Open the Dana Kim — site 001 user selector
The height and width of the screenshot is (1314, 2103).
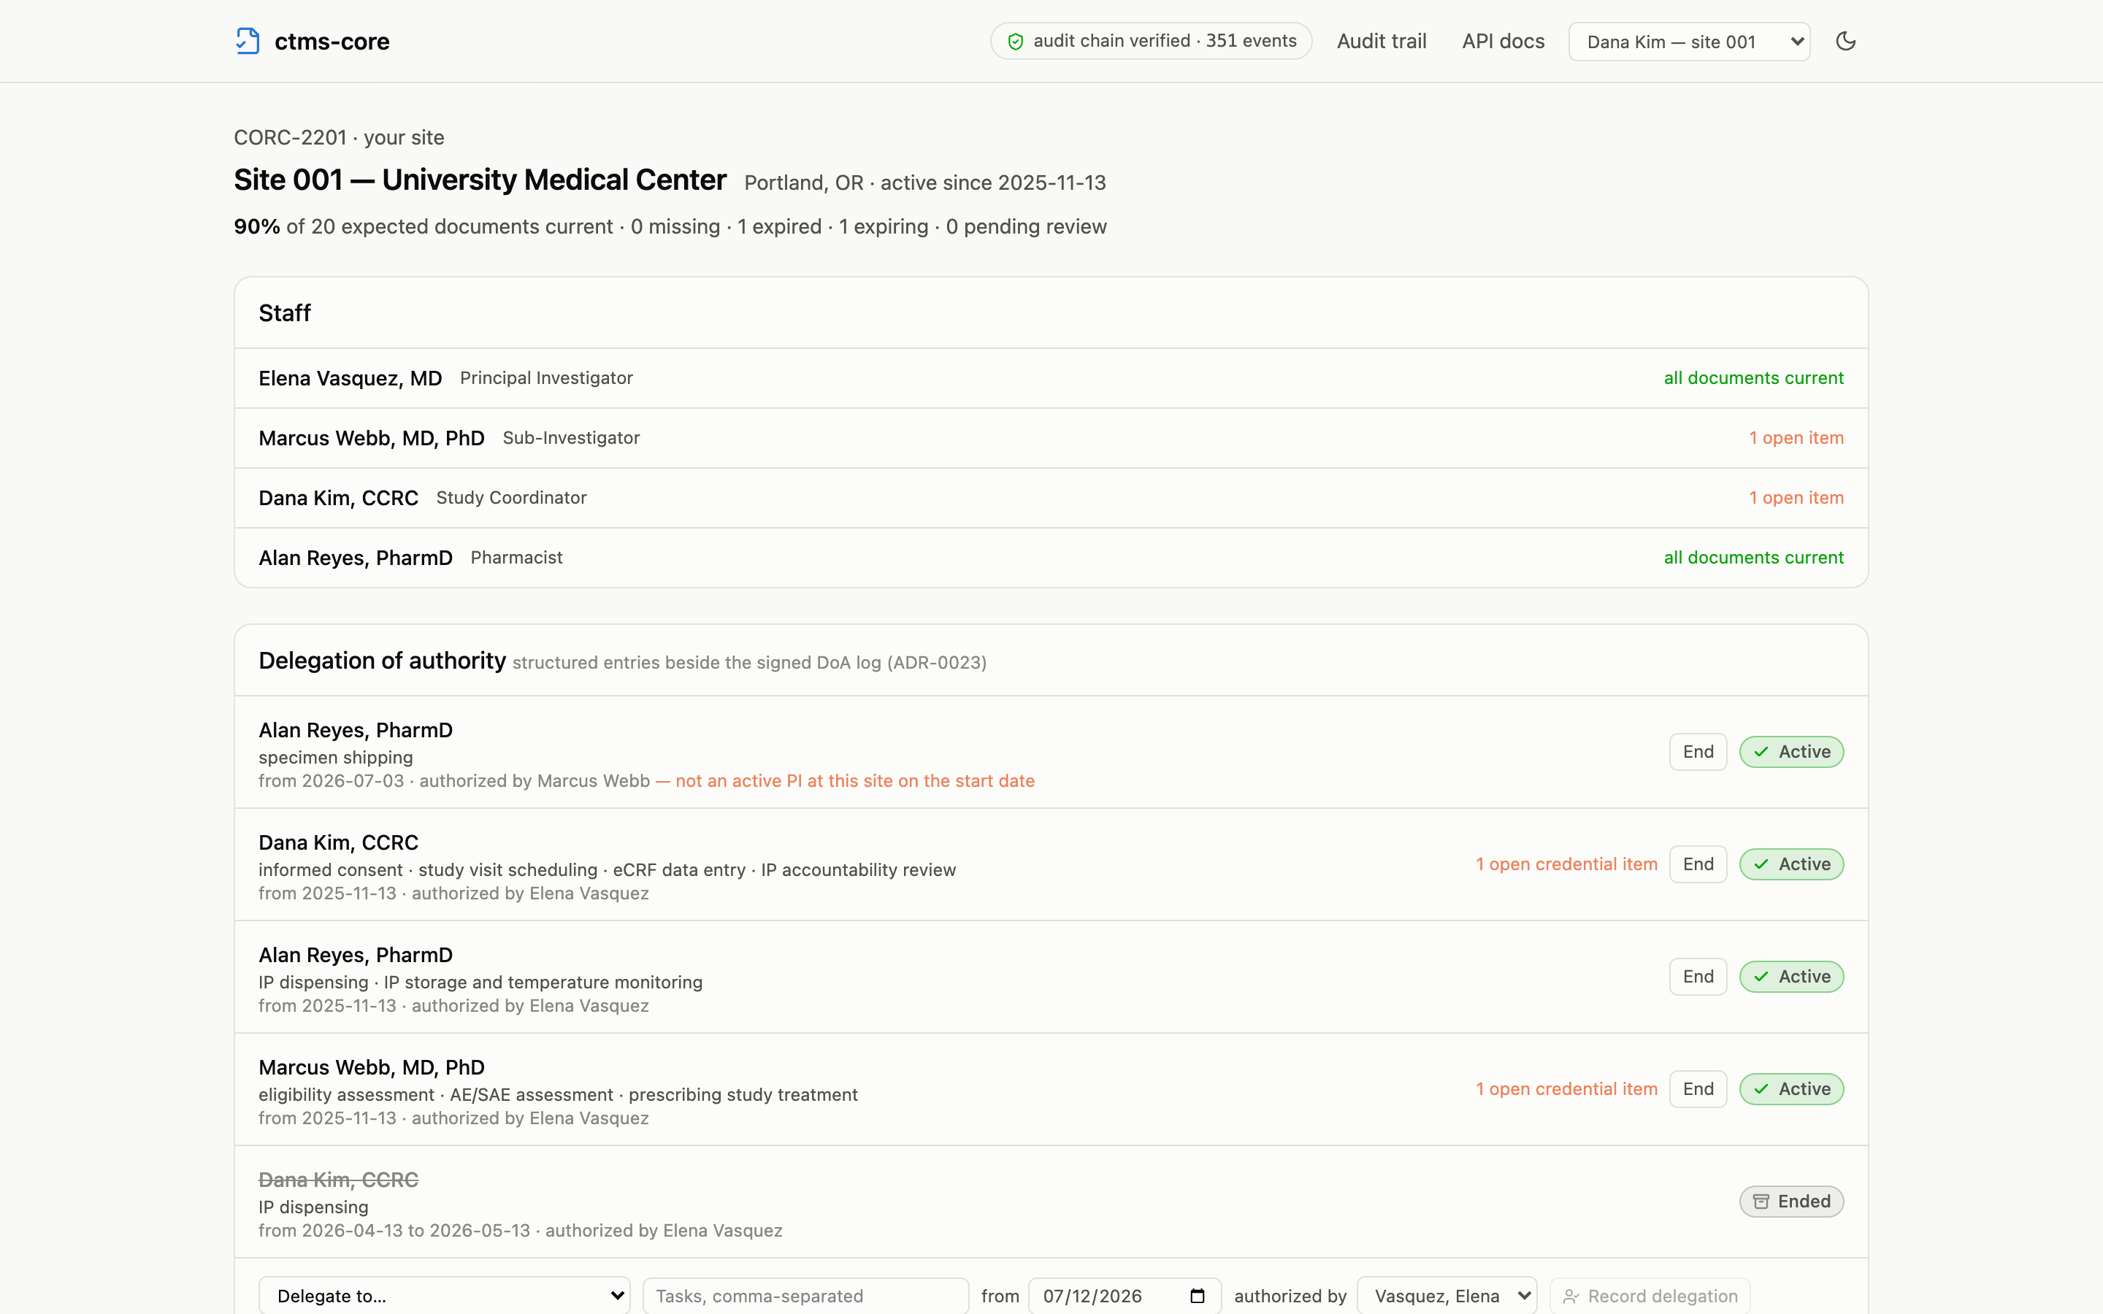tap(1690, 41)
